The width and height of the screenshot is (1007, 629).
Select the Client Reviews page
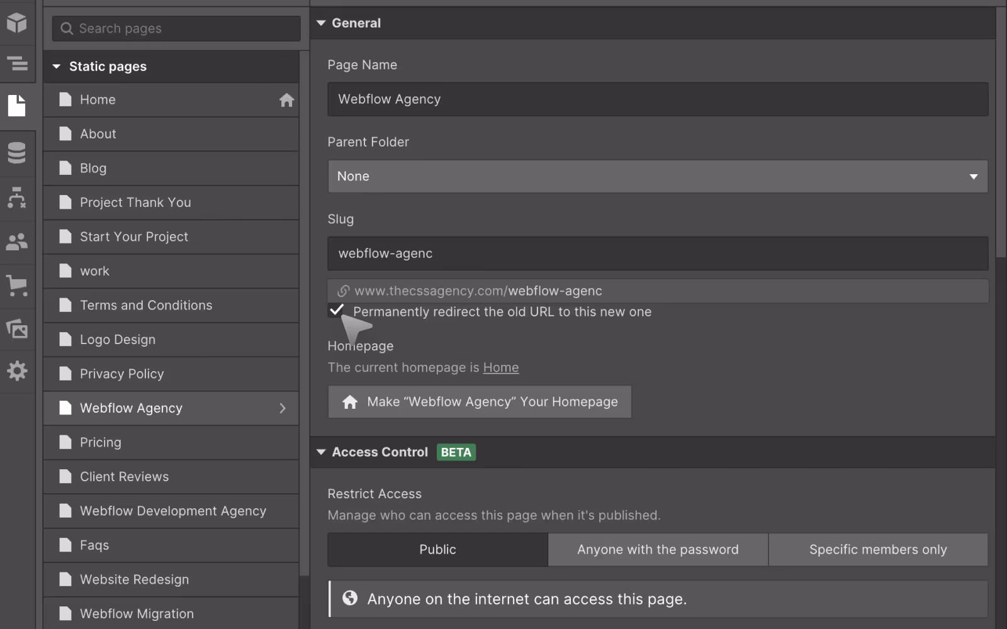tap(171, 477)
